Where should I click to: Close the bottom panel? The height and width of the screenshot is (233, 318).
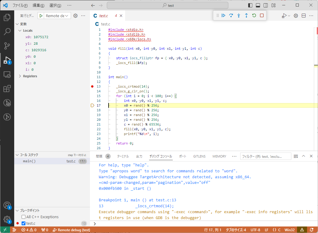(311, 156)
